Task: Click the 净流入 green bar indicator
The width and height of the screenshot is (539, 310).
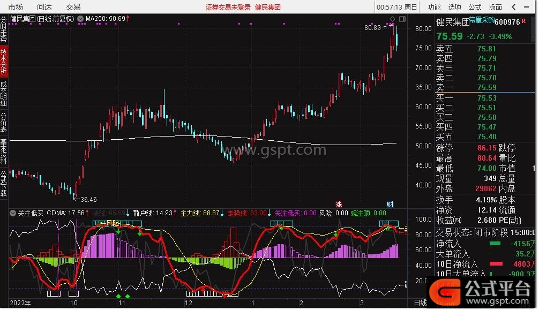Action: 495,244
